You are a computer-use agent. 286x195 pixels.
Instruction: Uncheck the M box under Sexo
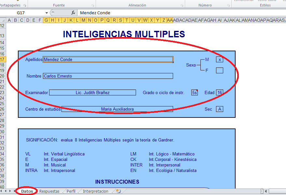tap(220, 59)
